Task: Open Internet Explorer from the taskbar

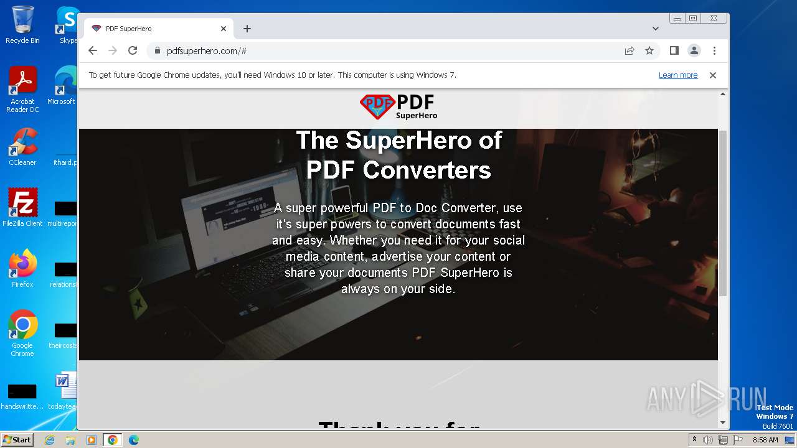Action: click(50, 440)
